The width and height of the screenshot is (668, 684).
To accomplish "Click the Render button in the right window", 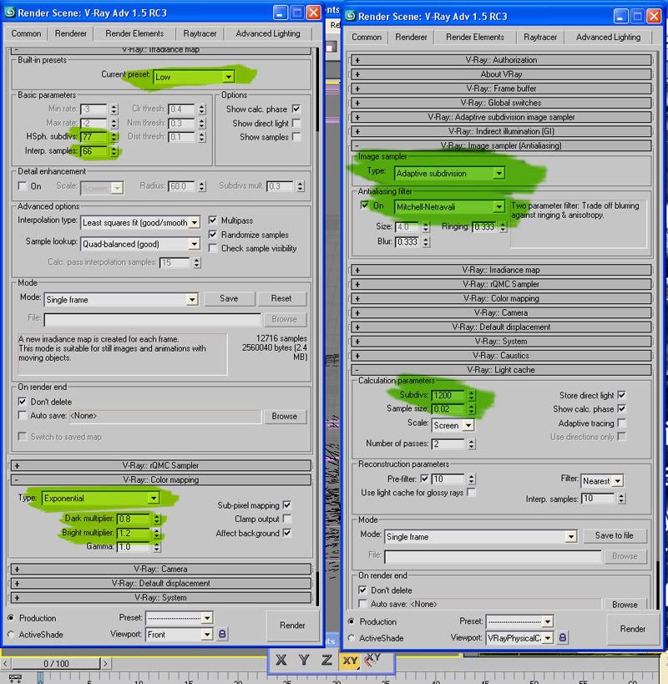I will click(633, 629).
